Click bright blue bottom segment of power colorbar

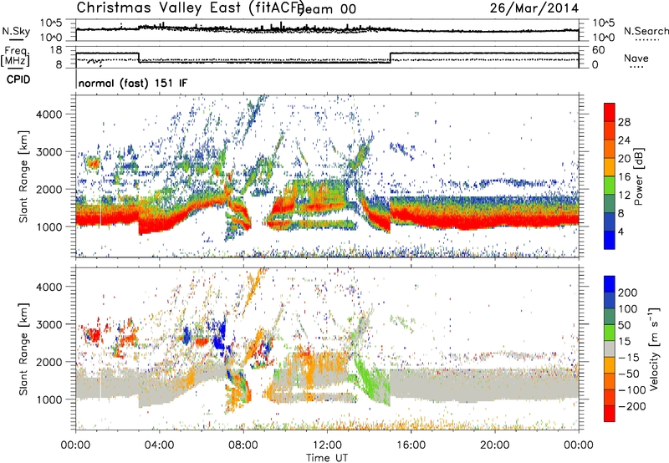pyautogui.click(x=610, y=240)
